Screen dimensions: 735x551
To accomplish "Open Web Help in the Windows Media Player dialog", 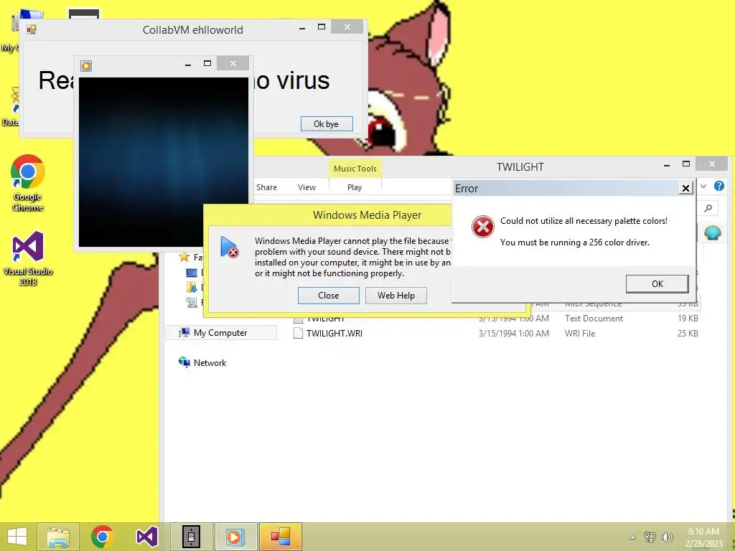I will 396,296.
